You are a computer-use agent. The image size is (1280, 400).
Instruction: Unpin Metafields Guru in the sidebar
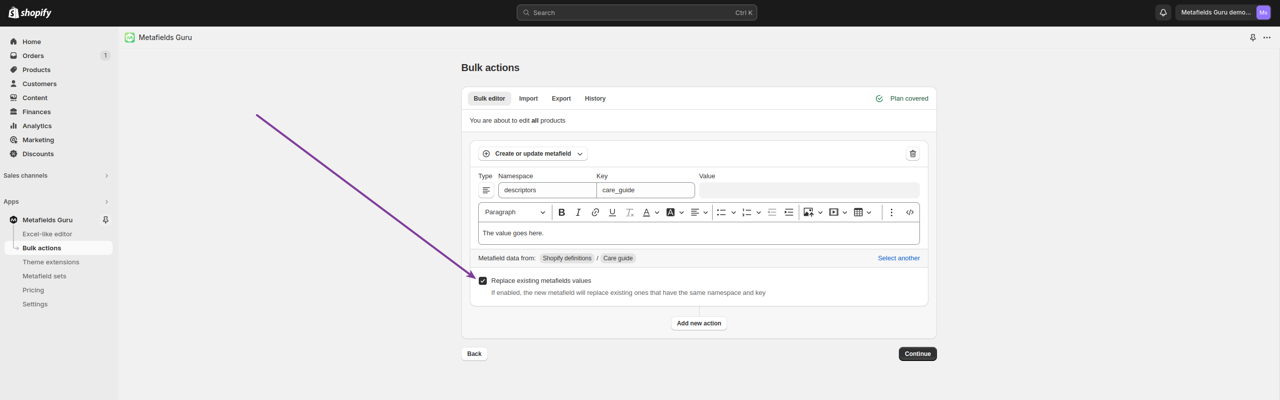point(106,220)
